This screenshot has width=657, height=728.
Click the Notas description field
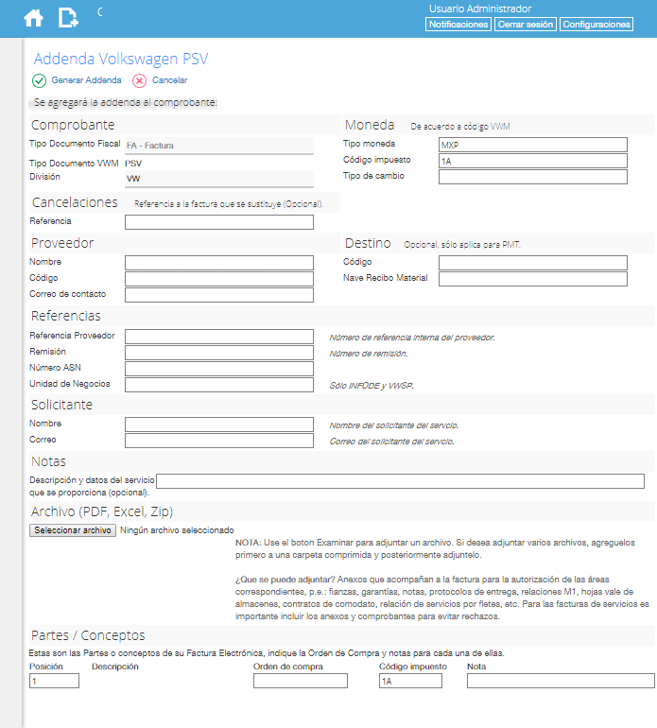point(400,481)
